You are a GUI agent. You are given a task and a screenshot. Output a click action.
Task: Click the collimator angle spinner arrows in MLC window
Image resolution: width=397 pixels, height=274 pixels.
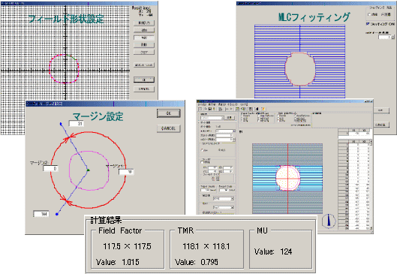pyautogui.click(x=393, y=37)
